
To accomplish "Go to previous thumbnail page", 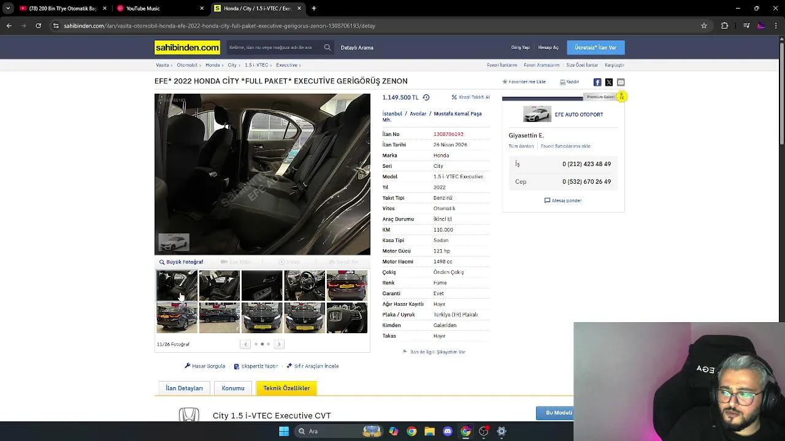I will point(245,344).
